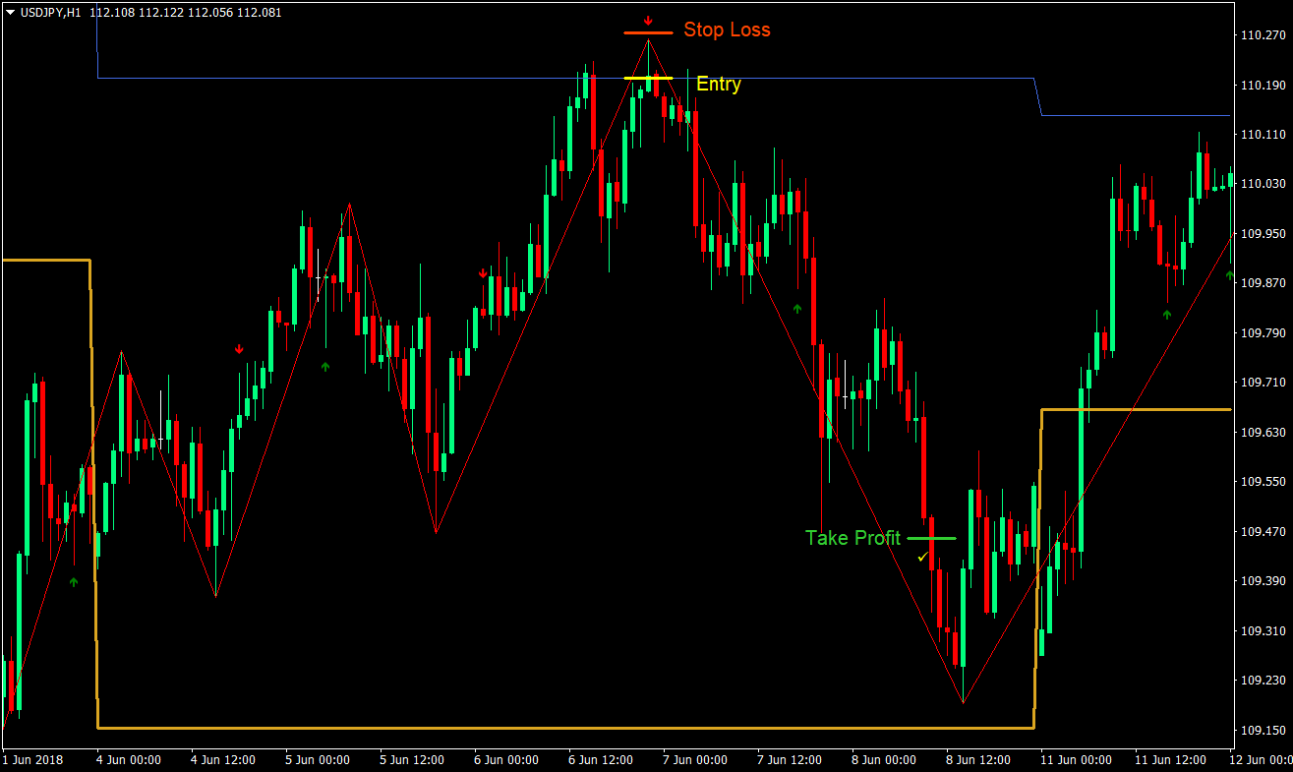The image size is (1293, 772).
Task: Click the 5 Jun 12:00 time label
Action: [413, 760]
